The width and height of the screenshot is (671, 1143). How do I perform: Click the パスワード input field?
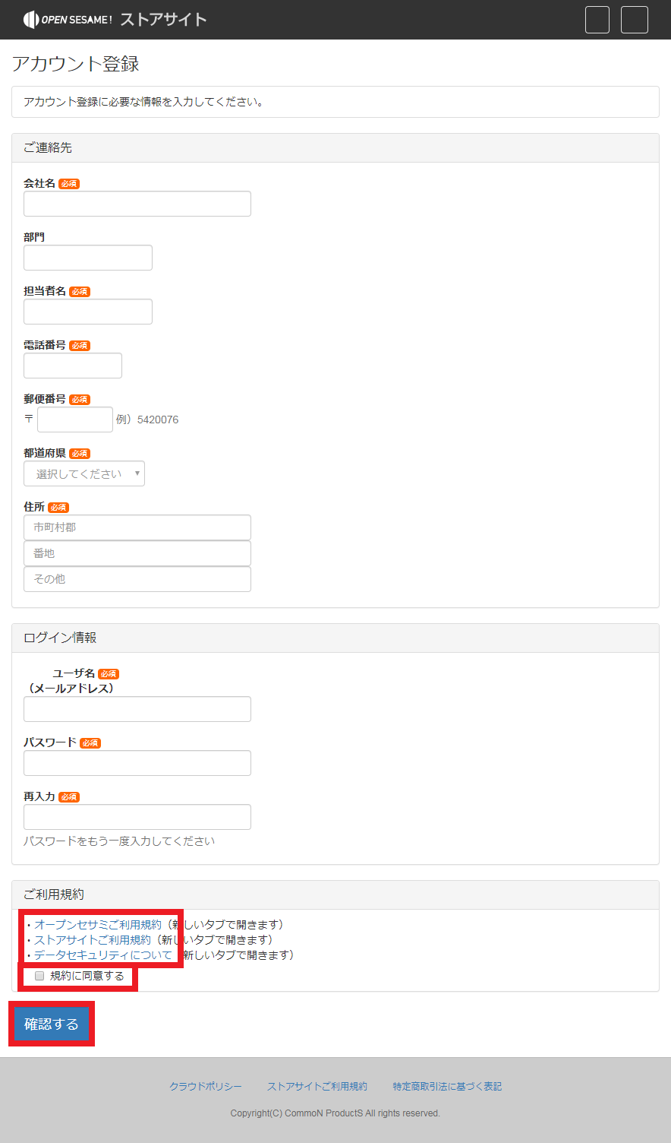click(137, 763)
